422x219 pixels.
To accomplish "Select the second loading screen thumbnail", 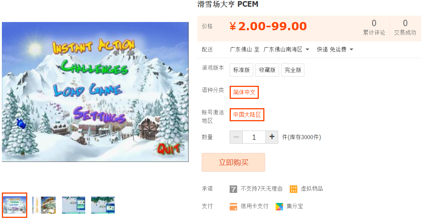I will point(44,205).
